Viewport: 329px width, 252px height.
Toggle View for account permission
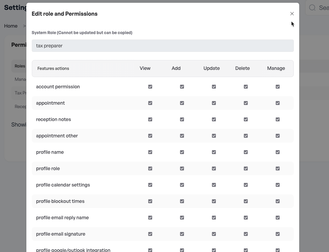(150, 87)
